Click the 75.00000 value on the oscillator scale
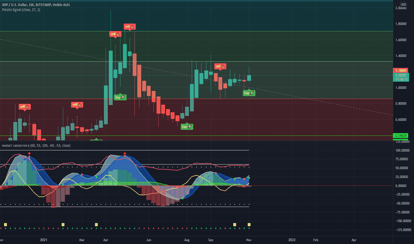Screen dimensions: 414x244 (402, 159)
